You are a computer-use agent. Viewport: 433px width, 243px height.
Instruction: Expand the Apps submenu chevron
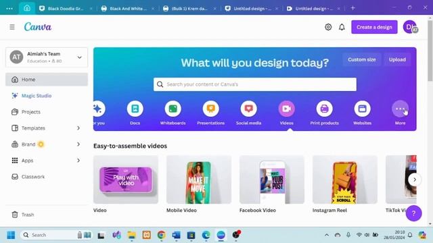point(78,161)
